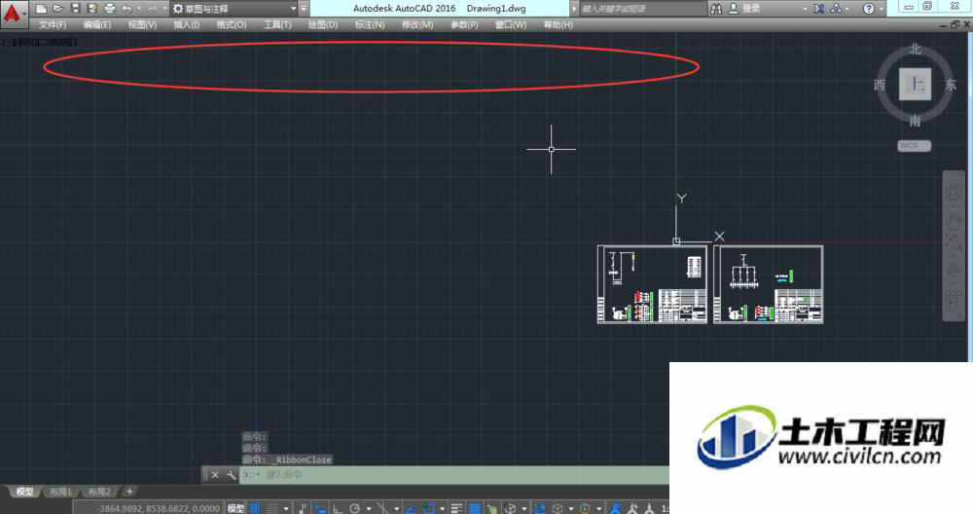This screenshot has height=514, width=973.
Task: Open the 草图与注释 workspace dropdown
Action: pos(234,8)
